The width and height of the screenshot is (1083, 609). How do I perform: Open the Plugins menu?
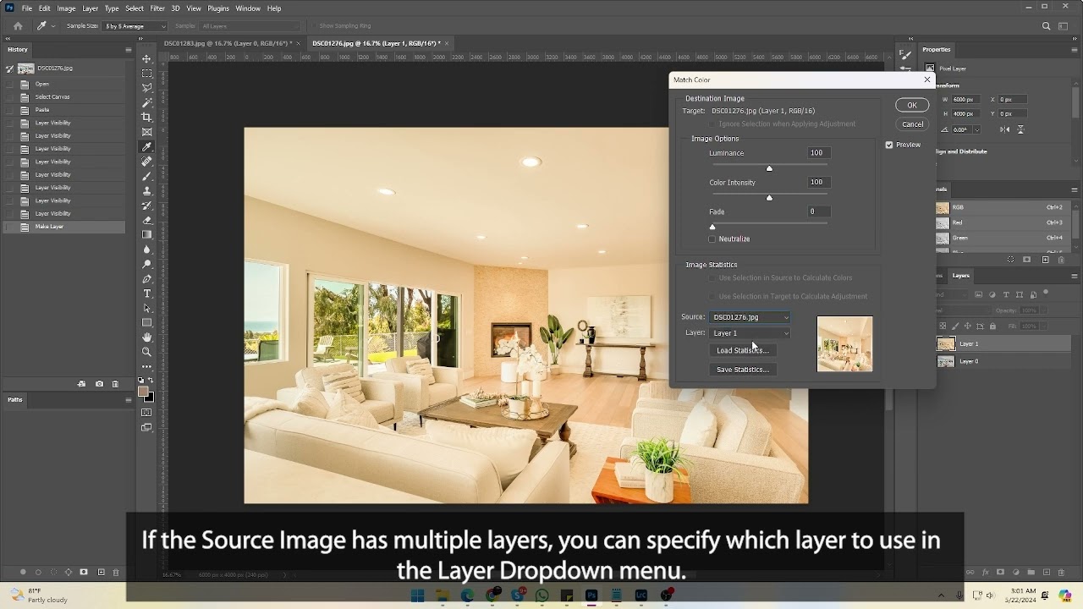click(218, 8)
